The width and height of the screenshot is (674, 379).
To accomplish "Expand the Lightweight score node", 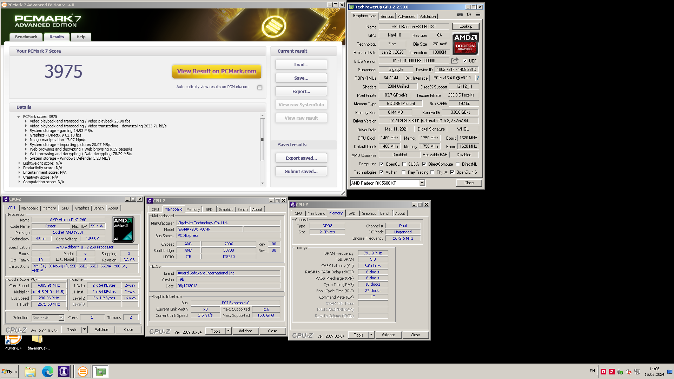I will pyautogui.click(x=19, y=163).
